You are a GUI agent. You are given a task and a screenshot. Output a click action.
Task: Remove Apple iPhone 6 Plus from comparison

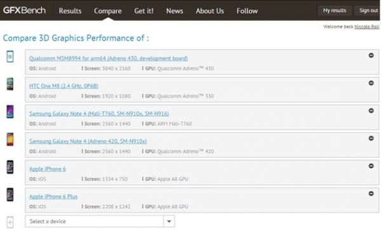tap(371, 194)
